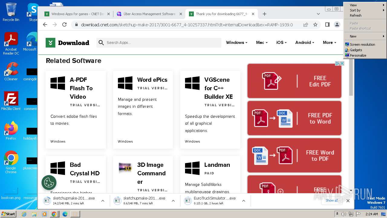The image size is (387, 218).
Task: Open the Bad Crystal HD link
Action: (85, 169)
